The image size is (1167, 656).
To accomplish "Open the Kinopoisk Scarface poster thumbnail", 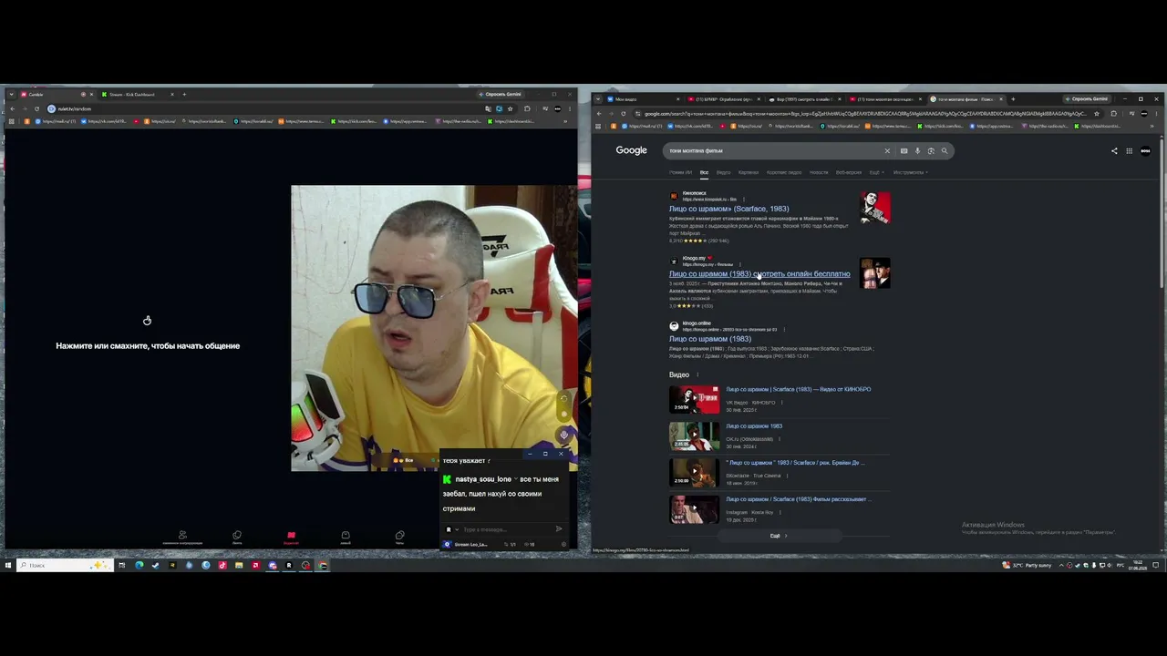I will point(875,208).
